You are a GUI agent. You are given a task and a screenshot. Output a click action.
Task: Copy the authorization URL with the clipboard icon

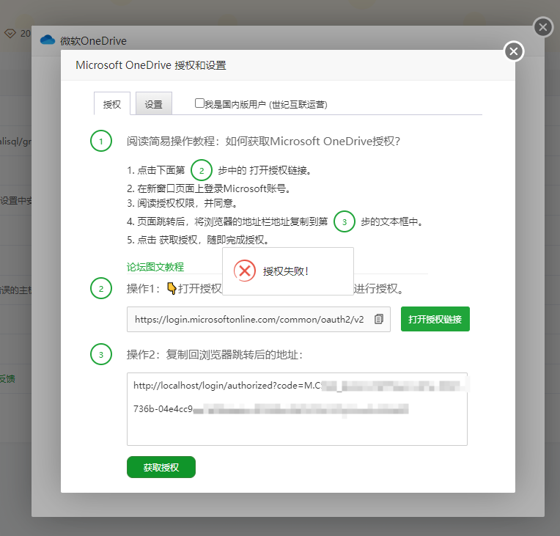(378, 319)
